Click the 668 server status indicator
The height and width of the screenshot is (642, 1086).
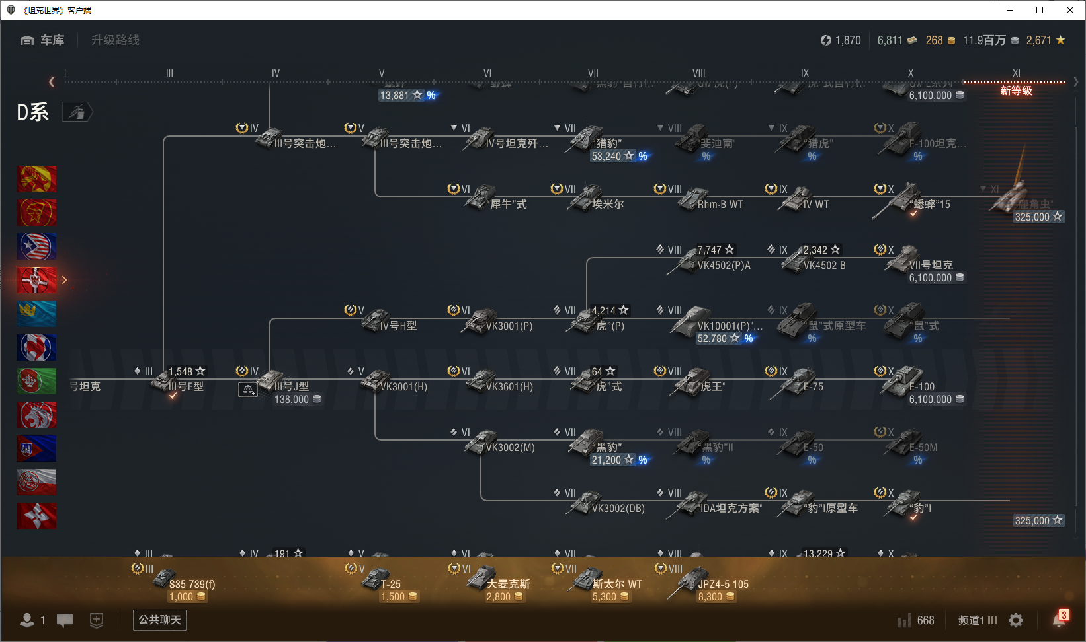(916, 620)
